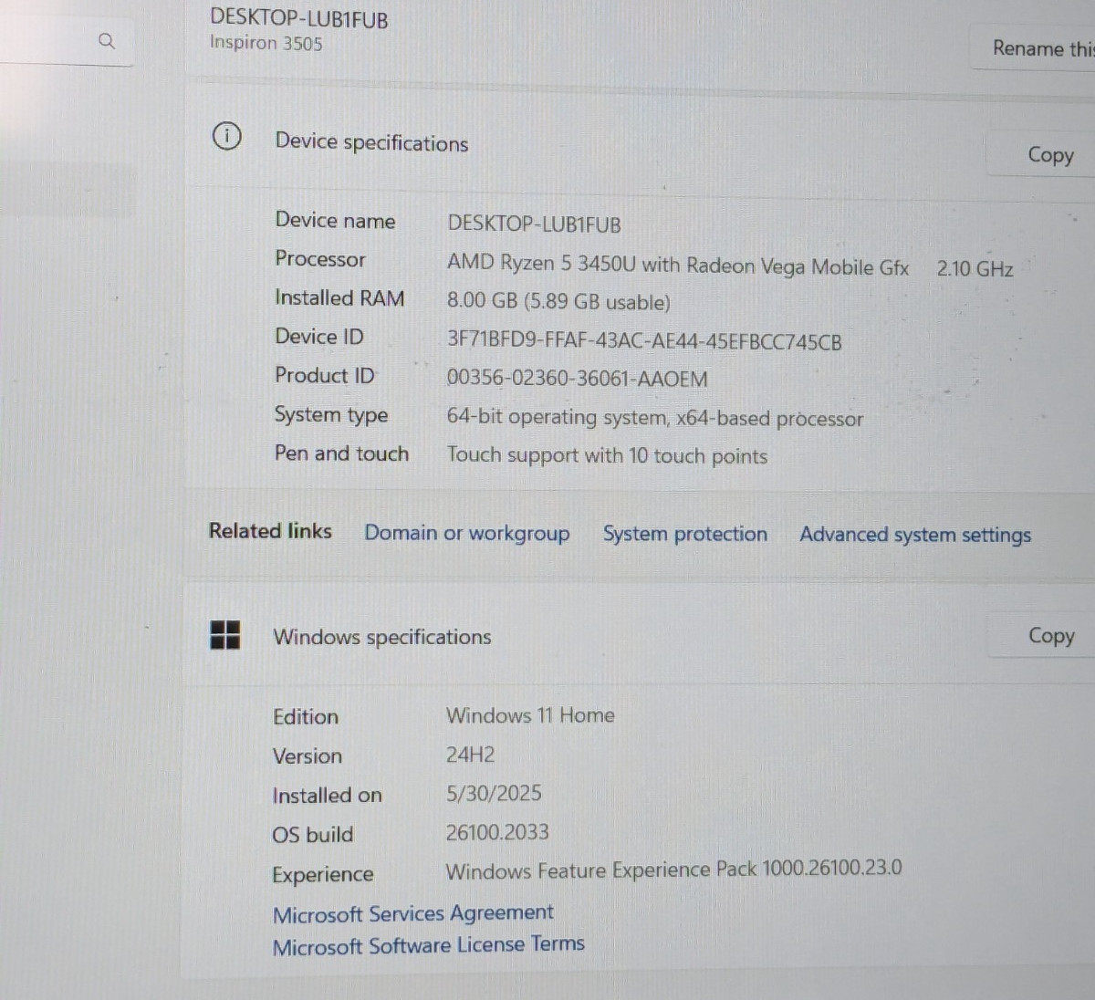
Task: Click the Installed RAM label
Action: pyautogui.click(x=339, y=298)
